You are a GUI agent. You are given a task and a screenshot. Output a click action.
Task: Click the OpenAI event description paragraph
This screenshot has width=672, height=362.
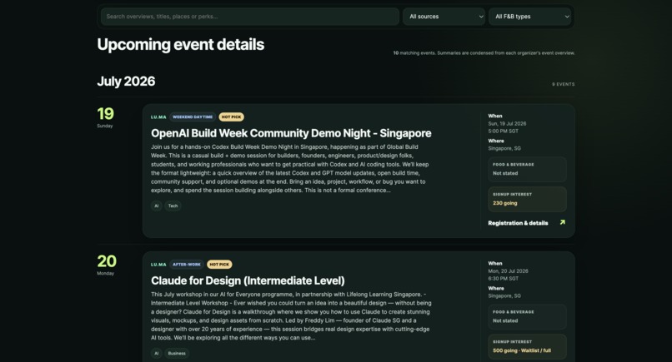(x=290, y=169)
